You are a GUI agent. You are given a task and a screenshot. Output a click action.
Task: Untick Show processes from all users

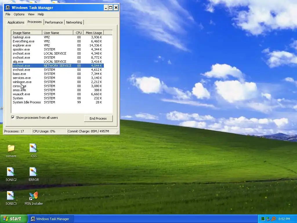point(13,117)
